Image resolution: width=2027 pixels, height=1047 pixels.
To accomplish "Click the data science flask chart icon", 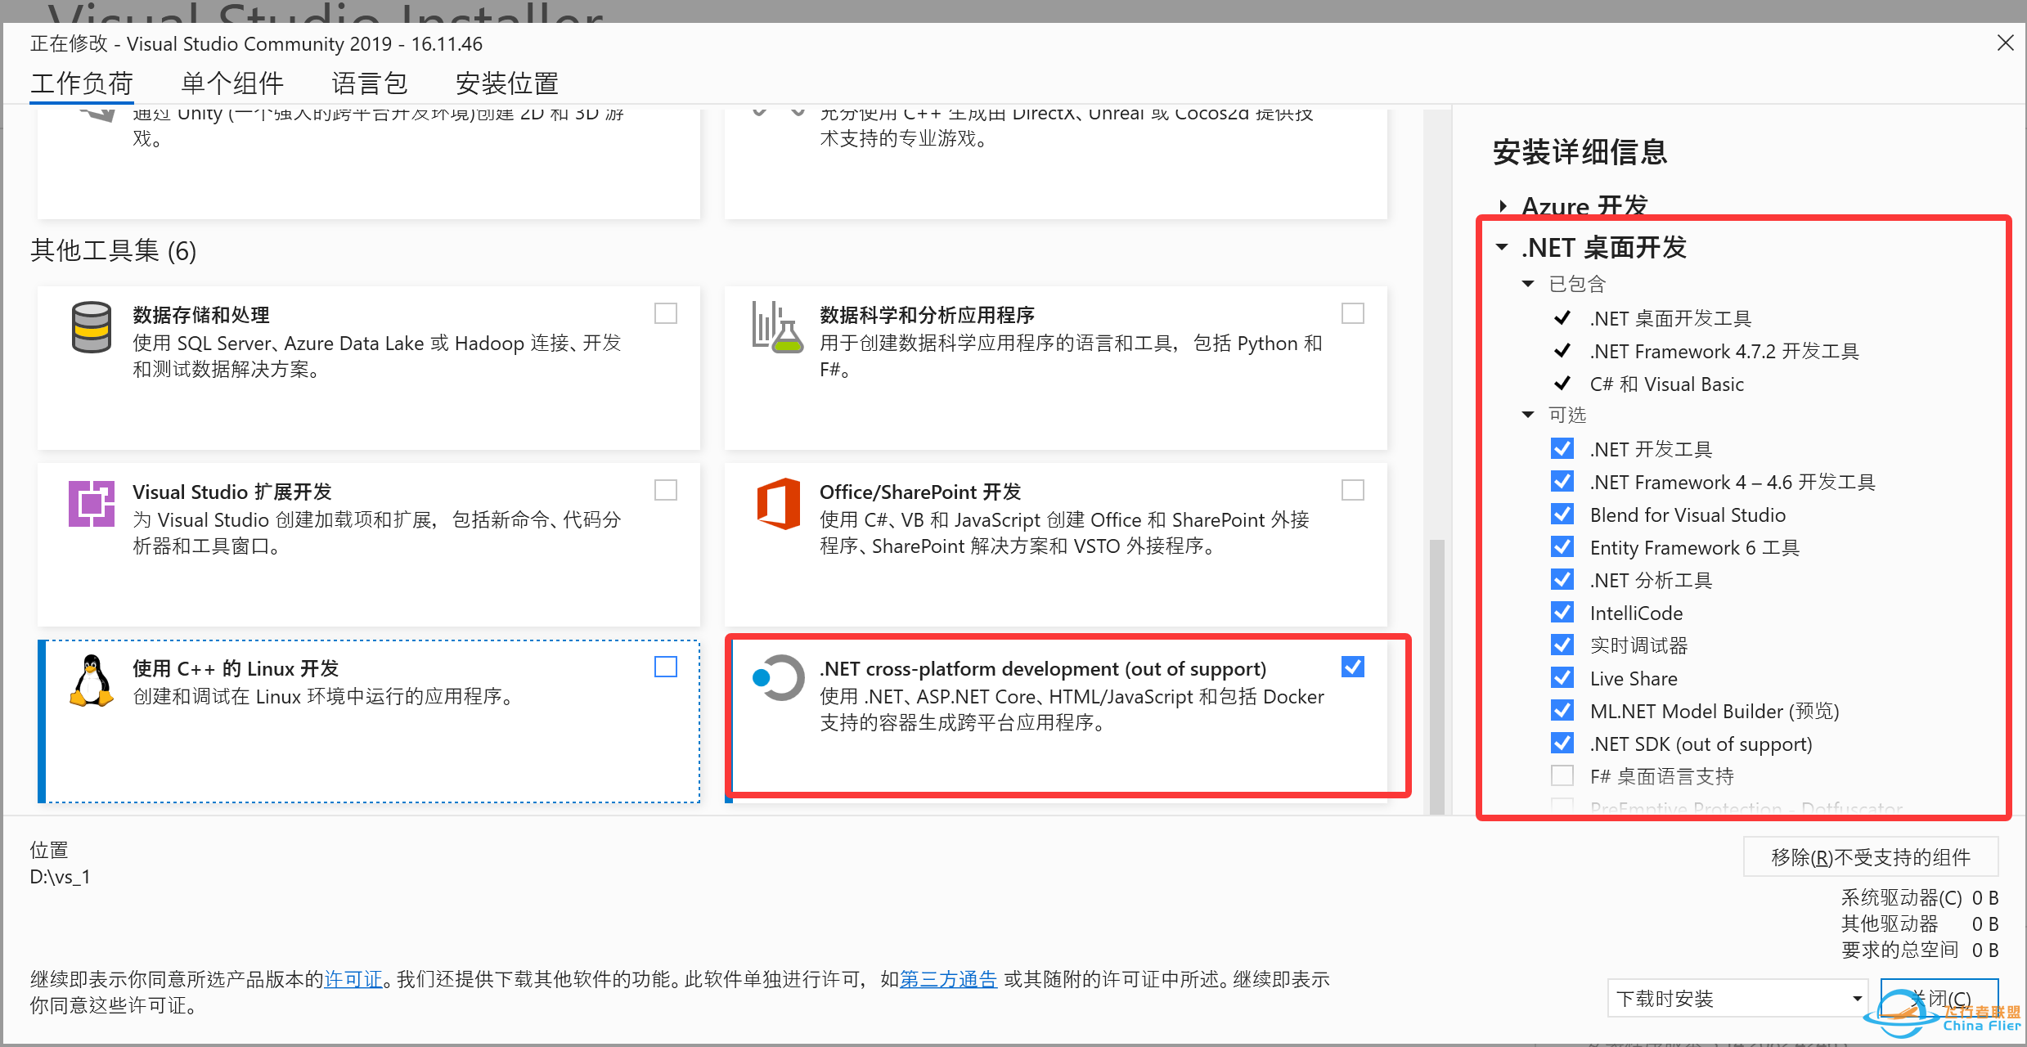I will point(777,327).
